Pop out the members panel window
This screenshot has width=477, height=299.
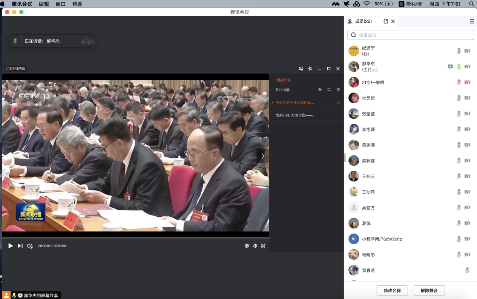coord(386,21)
